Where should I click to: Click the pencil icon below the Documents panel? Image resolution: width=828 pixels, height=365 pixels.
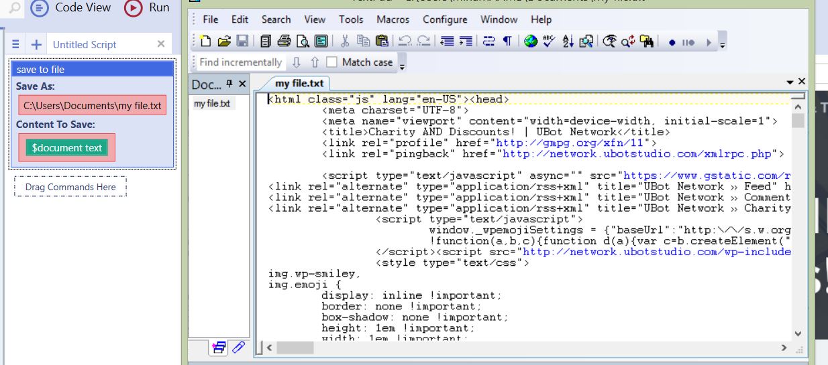click(x=238, y=347)
